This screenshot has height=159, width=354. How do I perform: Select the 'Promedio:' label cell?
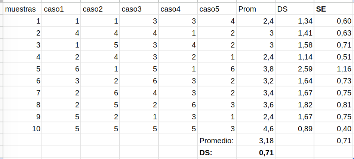coord(216,141)
